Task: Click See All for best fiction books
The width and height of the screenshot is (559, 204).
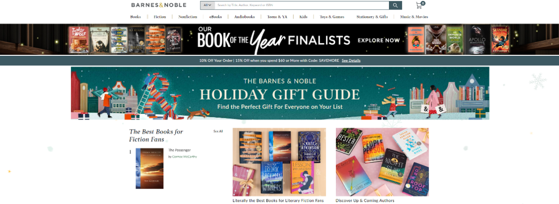Action: 218,132
